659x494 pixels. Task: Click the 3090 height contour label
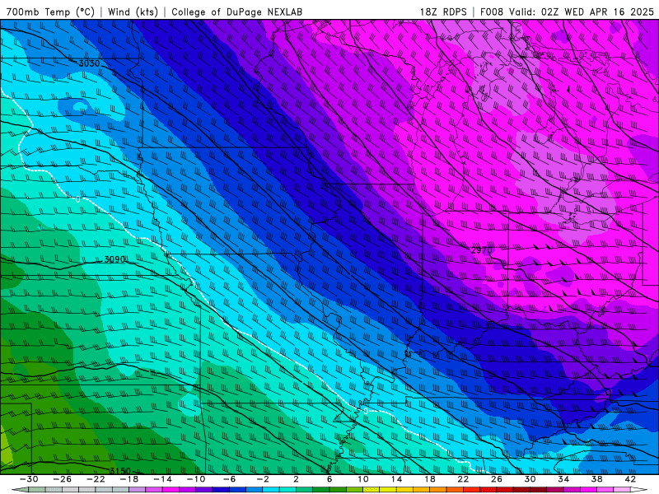coord(115,259)
